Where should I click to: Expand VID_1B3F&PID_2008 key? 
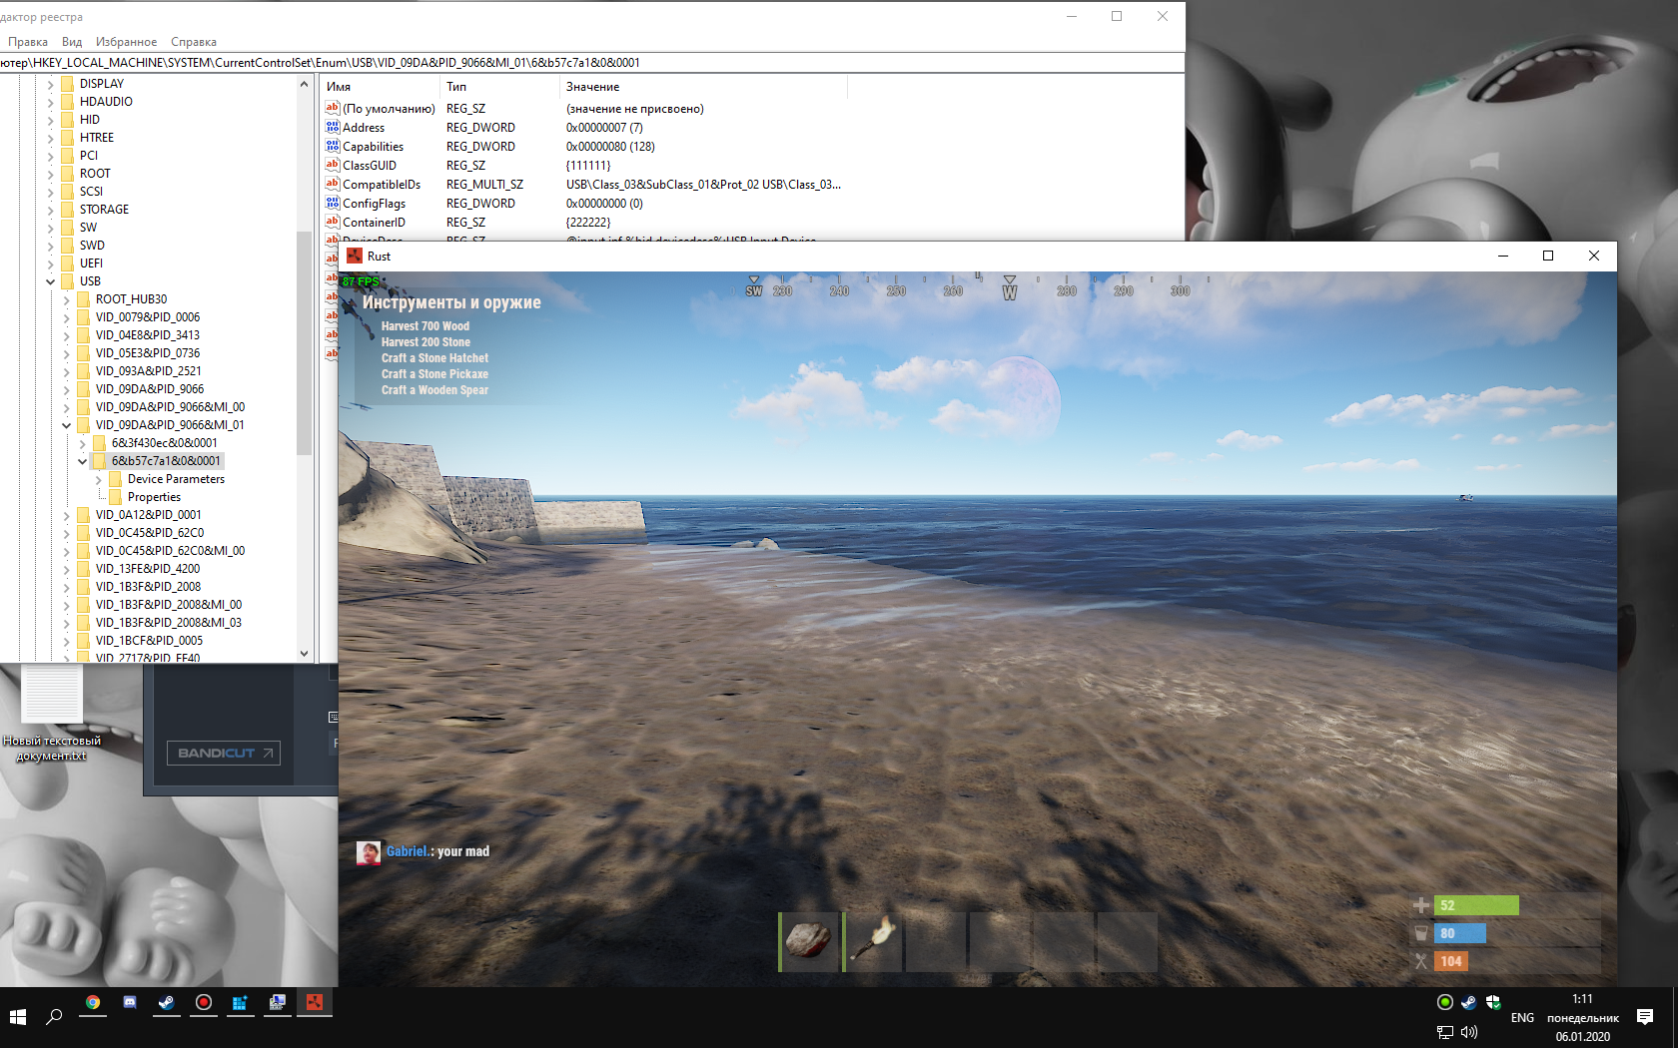(67, 587)
